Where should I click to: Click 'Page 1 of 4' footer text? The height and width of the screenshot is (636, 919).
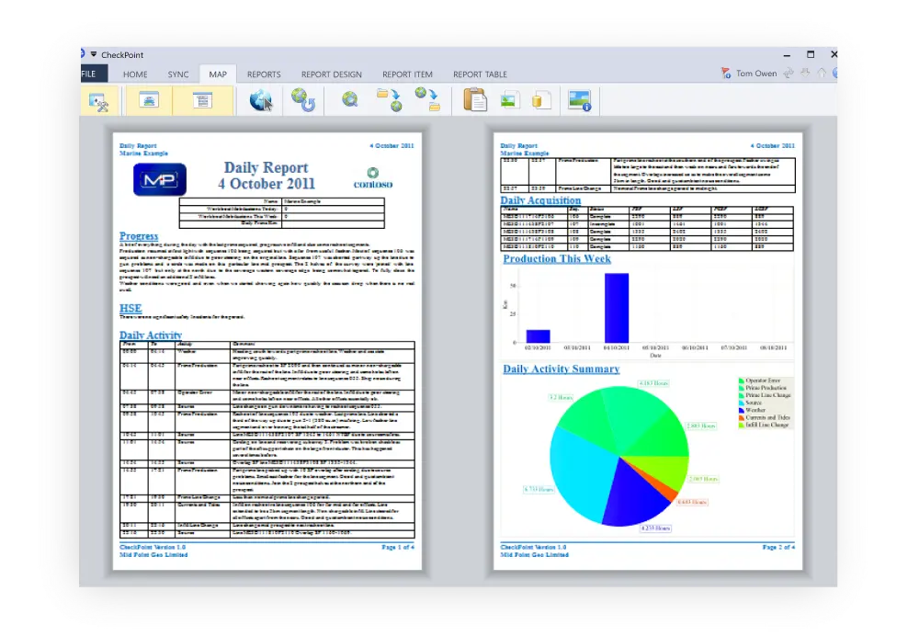click(x=397, y=547)
